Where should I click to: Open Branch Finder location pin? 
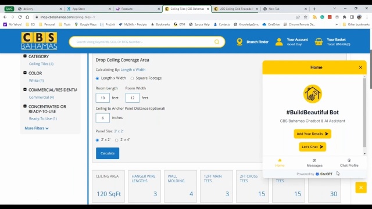(x=239, y=42)
